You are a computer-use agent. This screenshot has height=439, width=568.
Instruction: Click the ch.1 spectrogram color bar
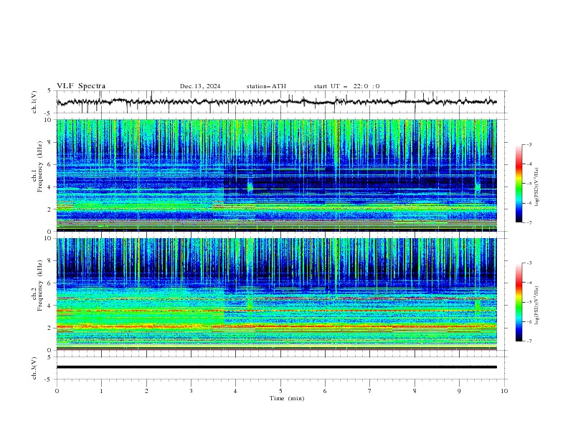click(x=519, y=184)
